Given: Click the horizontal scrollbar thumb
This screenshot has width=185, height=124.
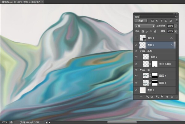Looking at the screenshot, I should click(x=122, y=122).
